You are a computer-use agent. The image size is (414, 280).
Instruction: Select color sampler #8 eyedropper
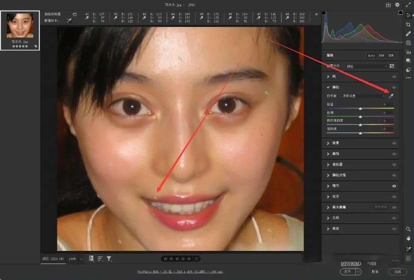pyautogui.click(x=287, y=18)
